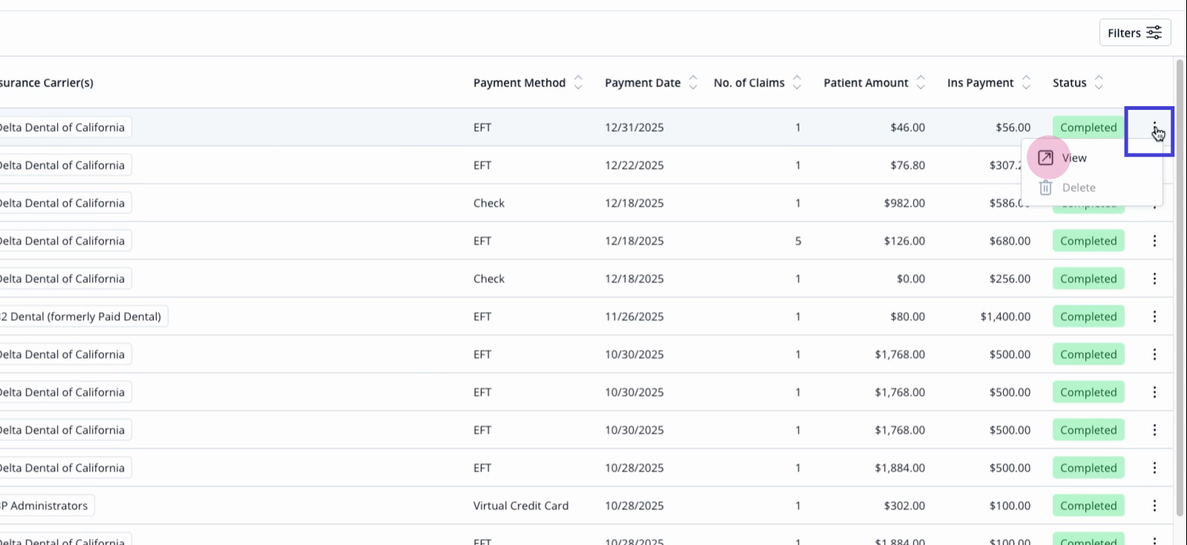
Task: Click Completed status on 12/31/2025 row
Action: 1088,128
